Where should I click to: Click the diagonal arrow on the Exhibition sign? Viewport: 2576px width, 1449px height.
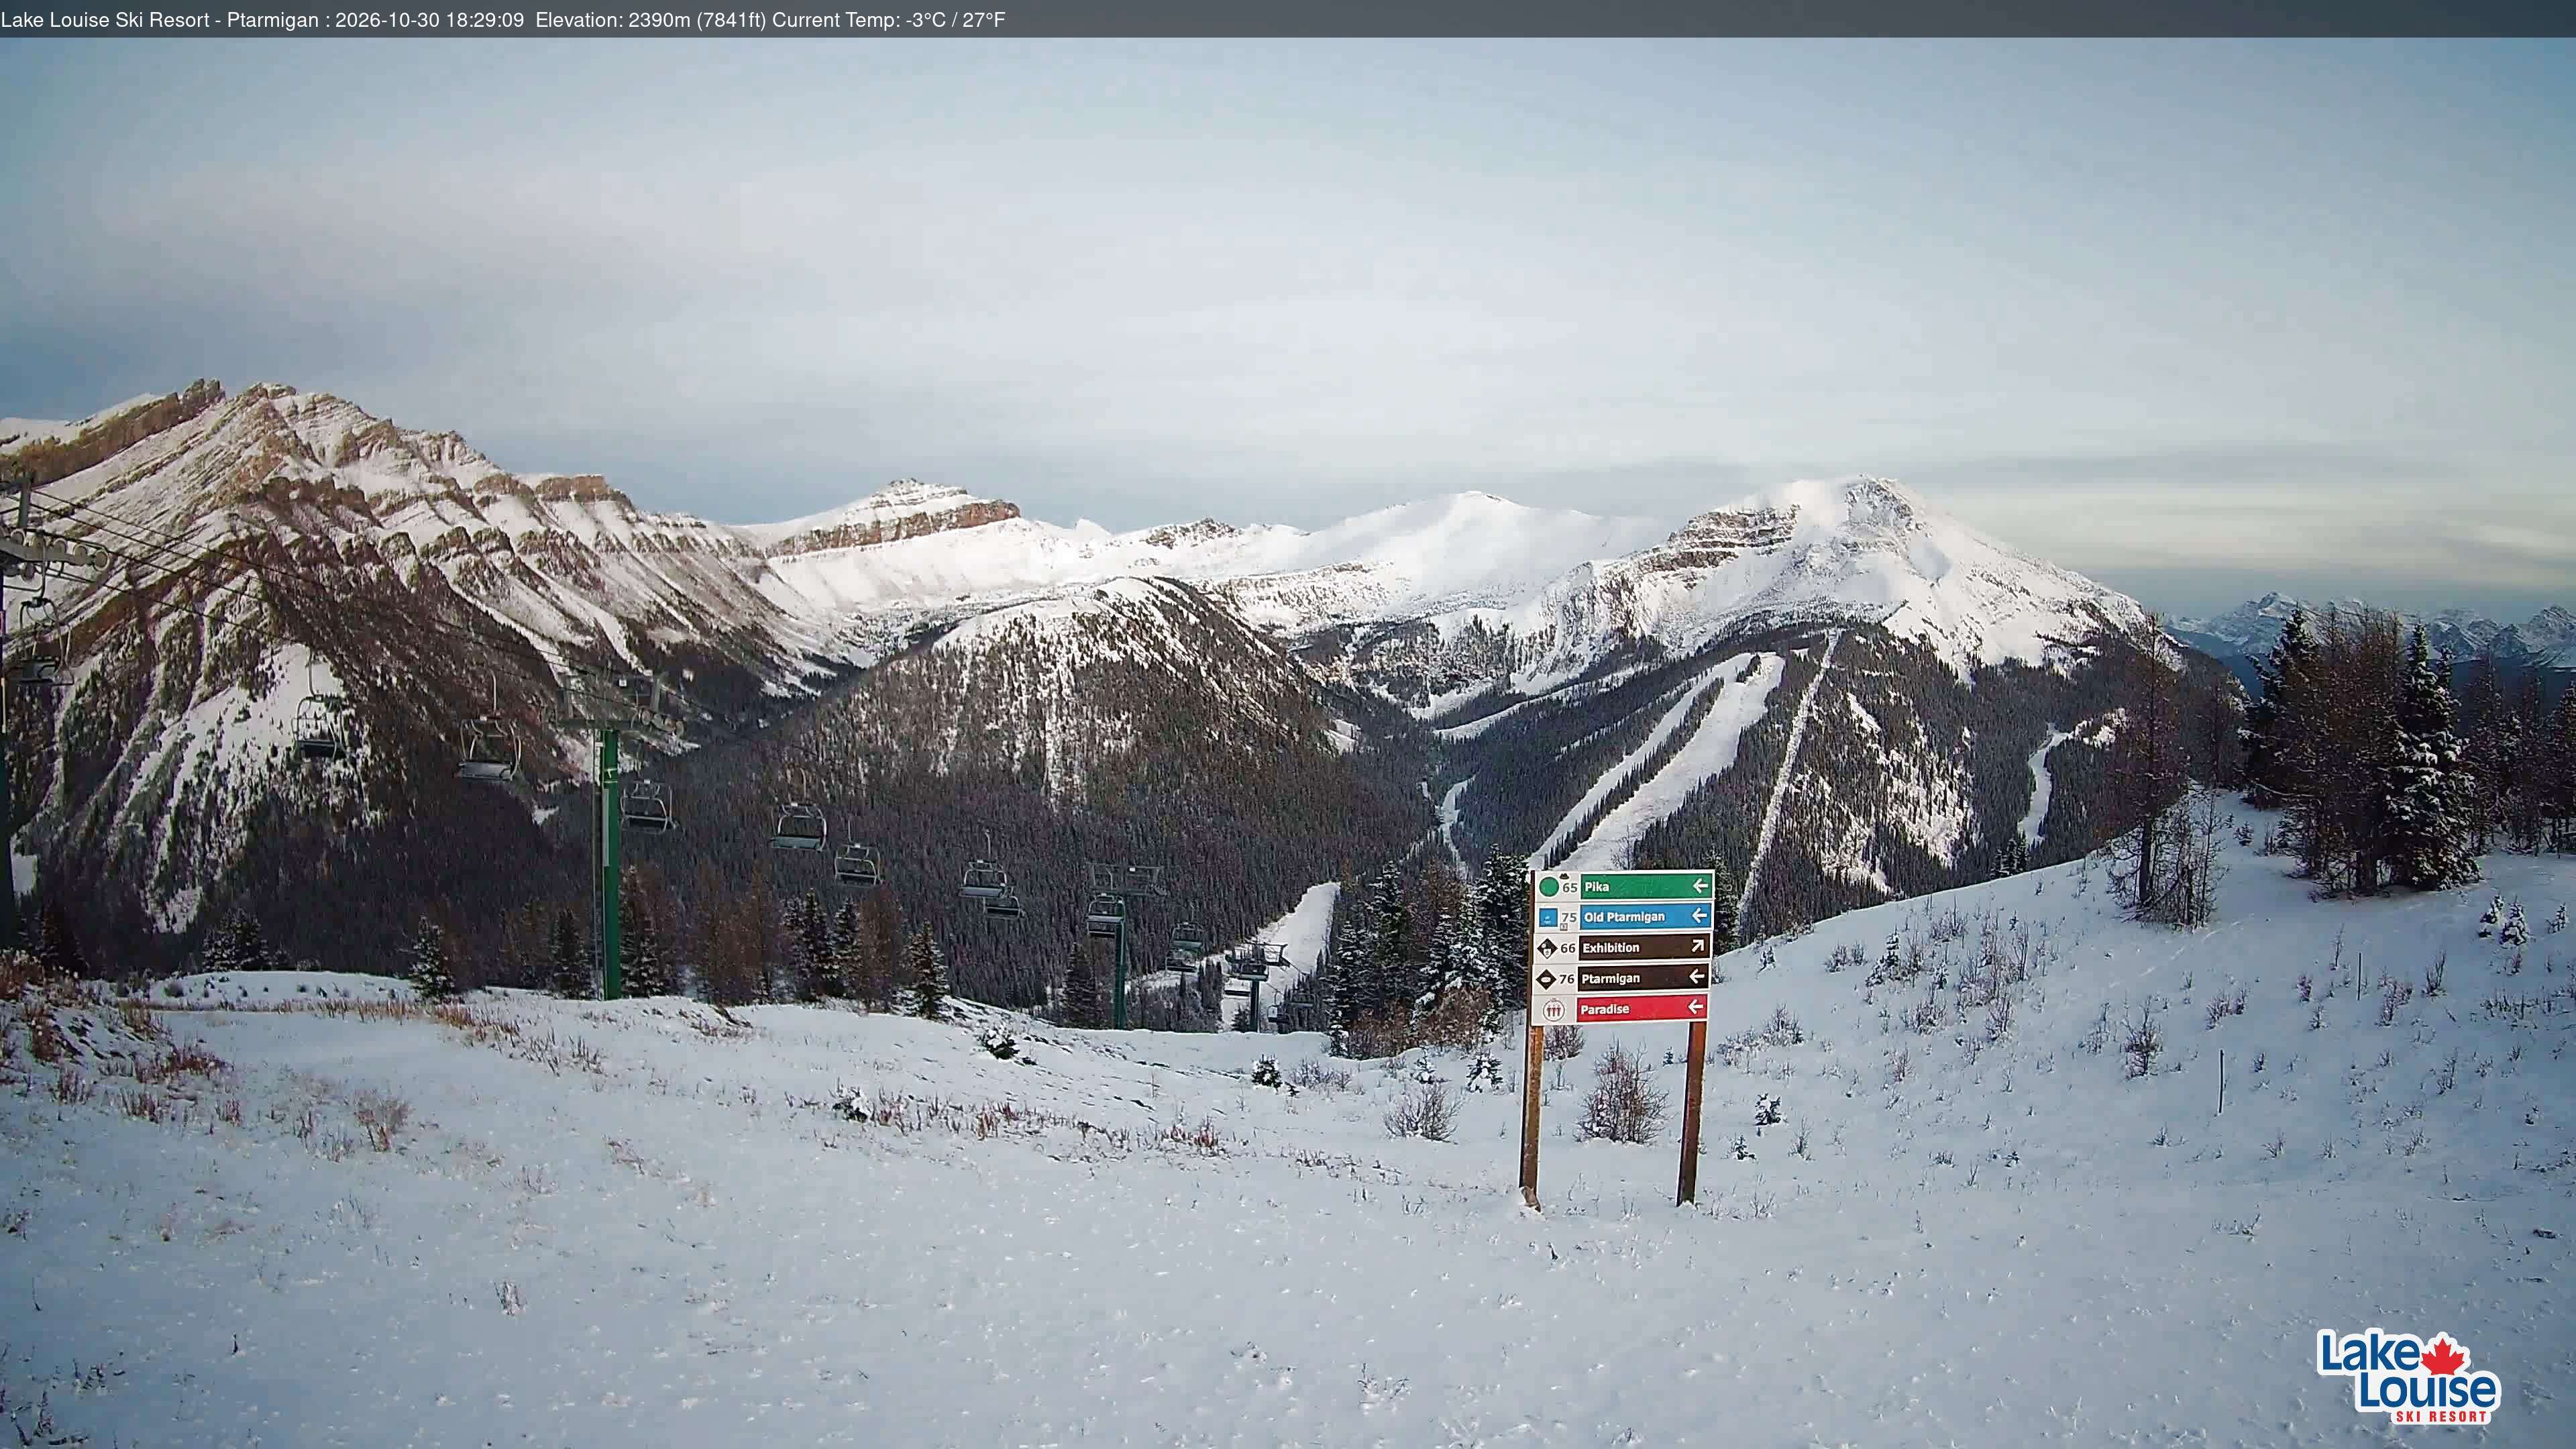click(x=1698, y=946)
